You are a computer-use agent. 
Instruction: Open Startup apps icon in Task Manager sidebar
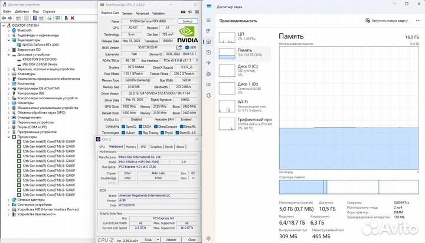click(x=208, y=63)
